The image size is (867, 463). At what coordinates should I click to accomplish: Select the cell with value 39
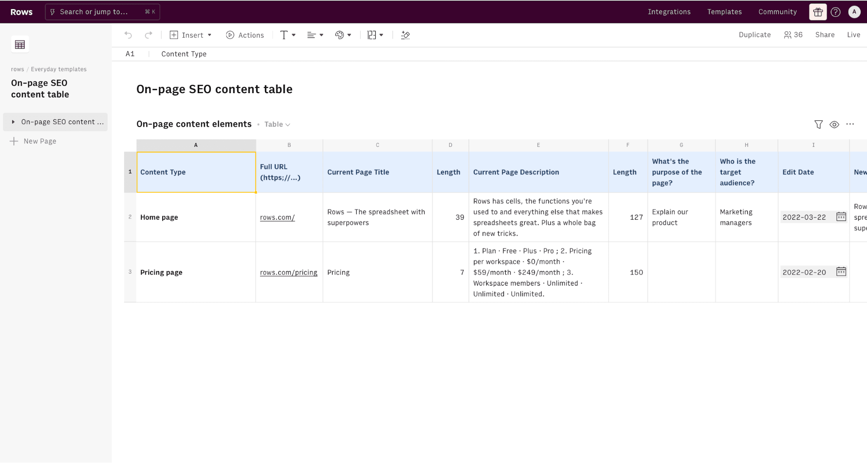(450, 217)
